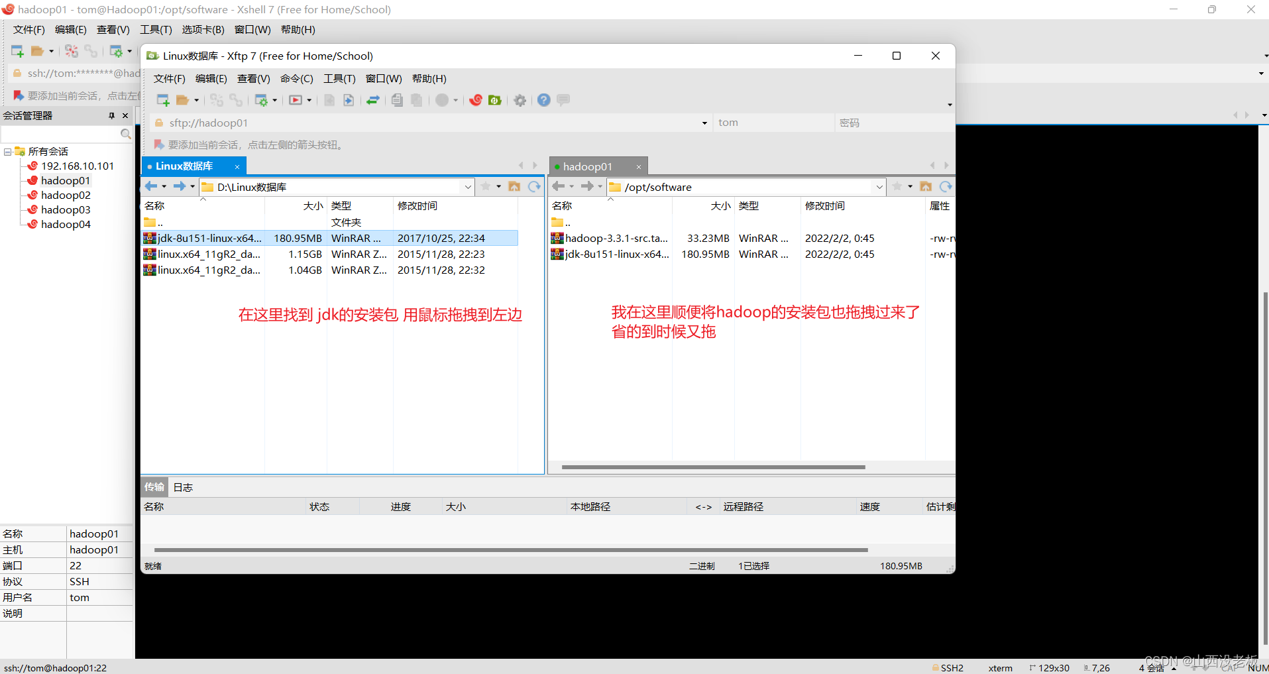Click Xftp synchronize navigation arrows icon
This screenshot has height=674, width=1269.
373,100
